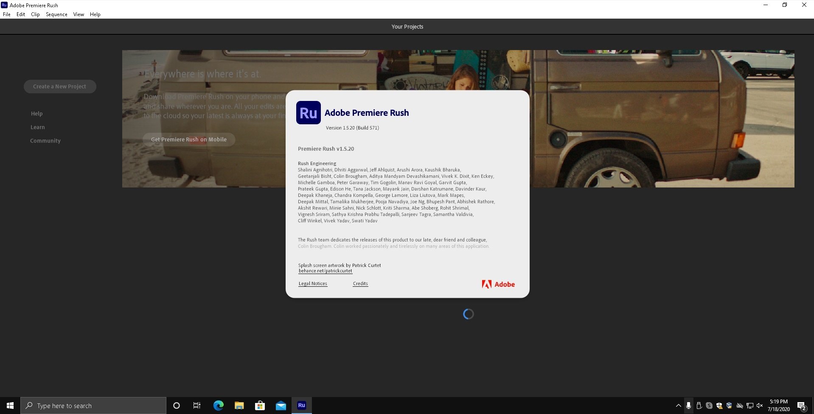Screen dimensions: 814x414
Task: Restore down the Premiere Rush window
Action: (x=785, y=5)
